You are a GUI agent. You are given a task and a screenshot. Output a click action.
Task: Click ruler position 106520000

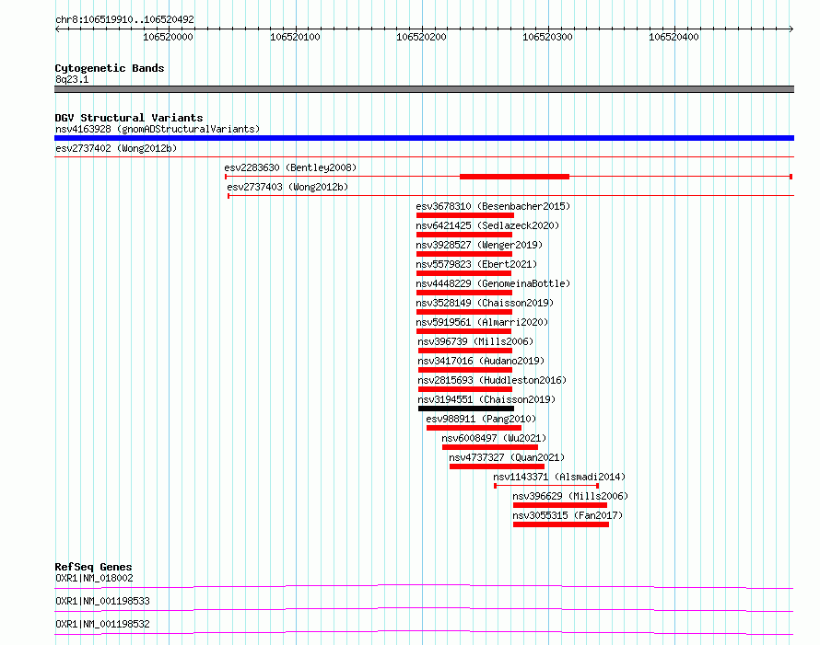click(x=168, y=37)
